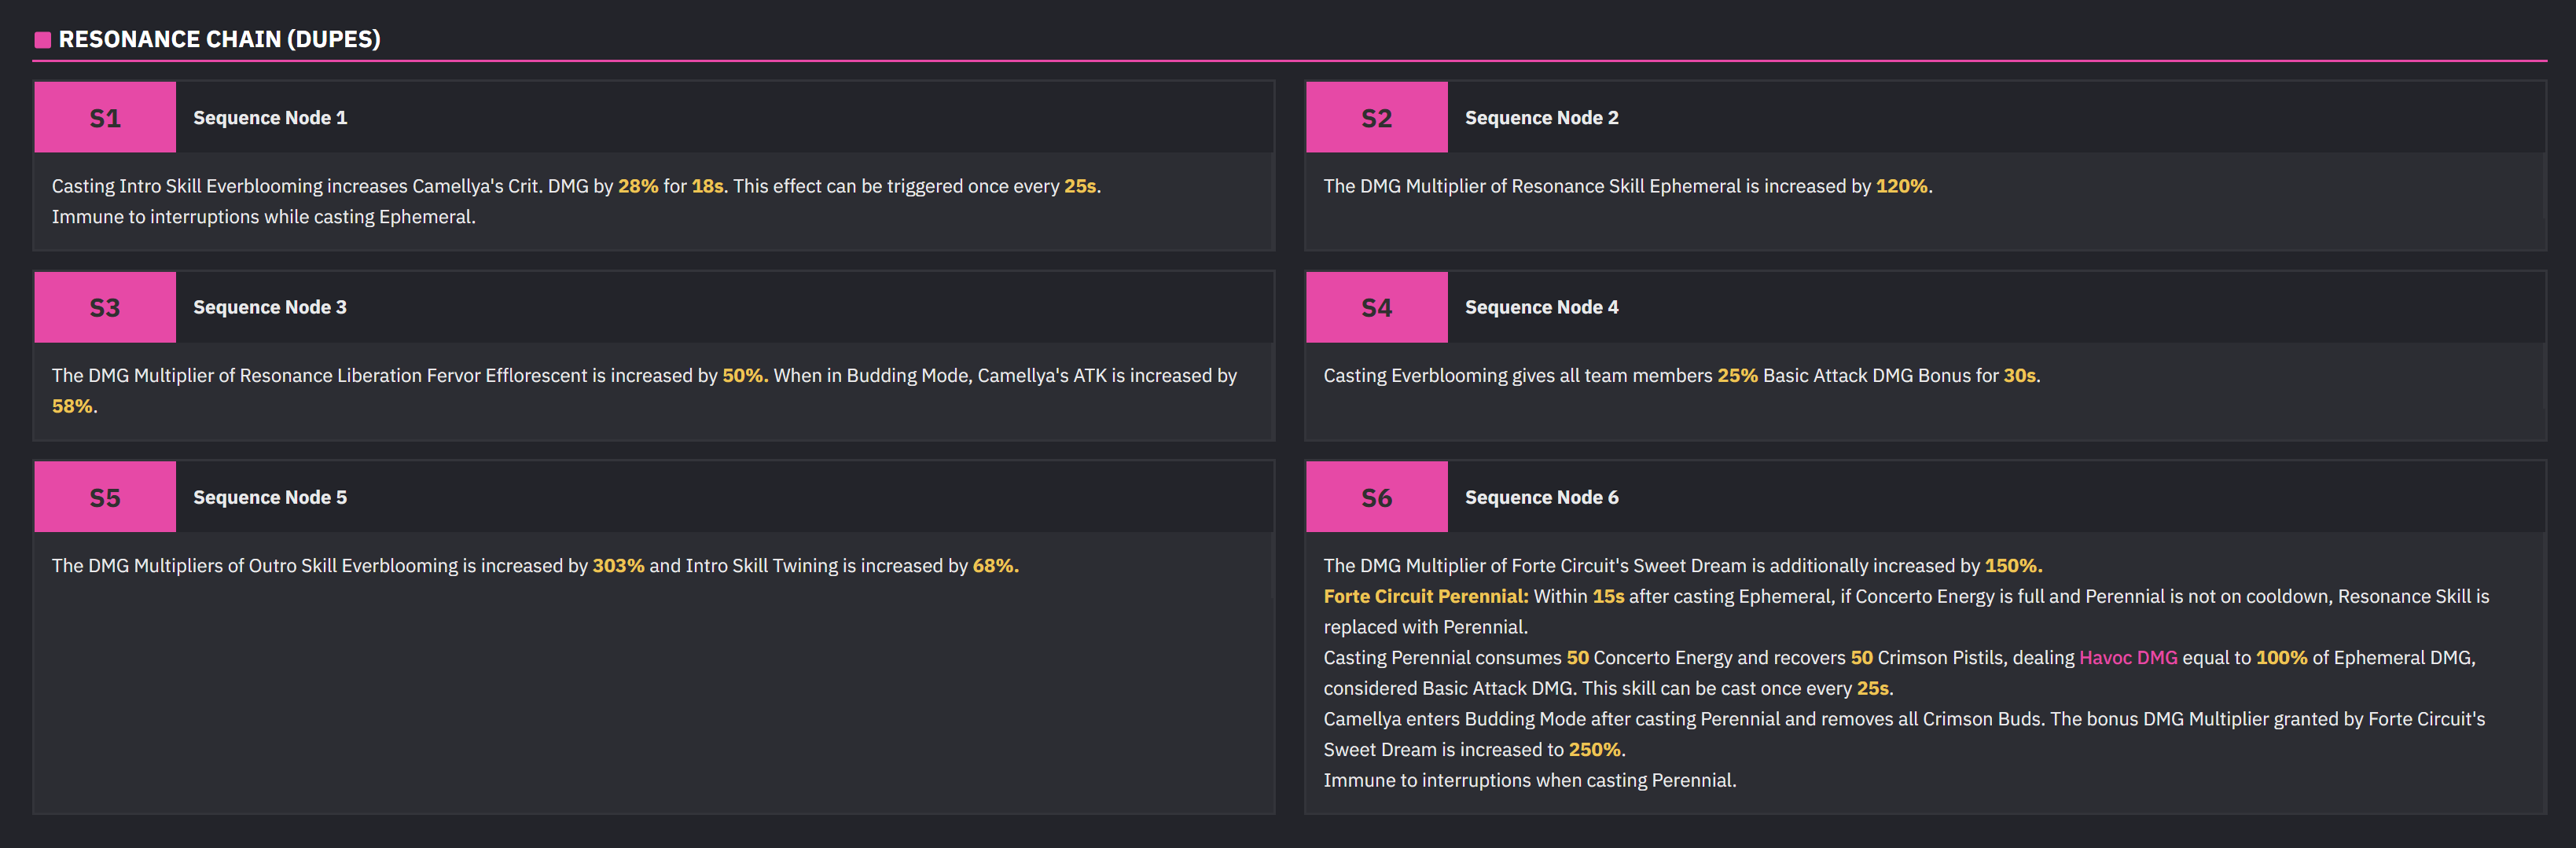
Task: Select the Sequence Node 1 header
Action: 270,117
